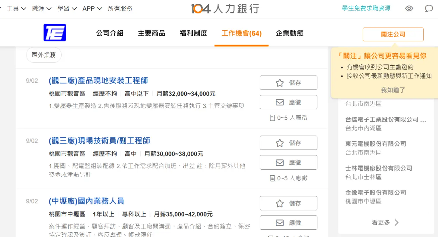Click 台北市士林區 location text

pyautogui.click(x=363, y=177)
